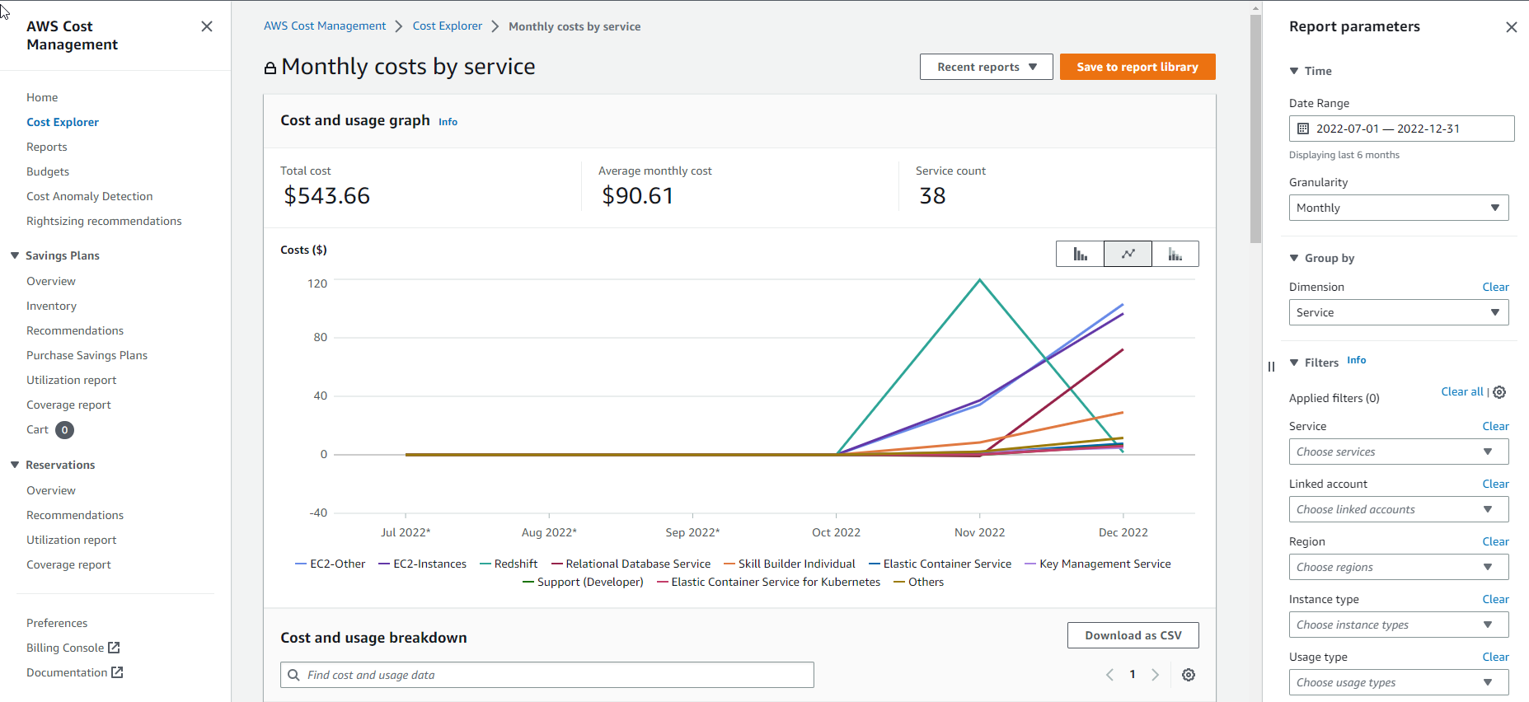Click the calendar icon in Date Range

(1303, 129)
